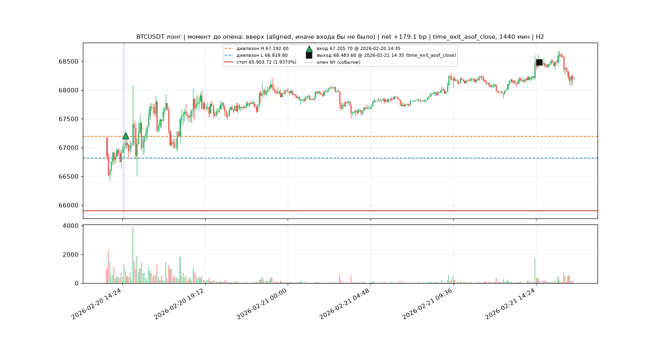Screen dimensions: 664x354
Task: Click the '2026-02-20 19:12' time axis label
Action: 179,304
